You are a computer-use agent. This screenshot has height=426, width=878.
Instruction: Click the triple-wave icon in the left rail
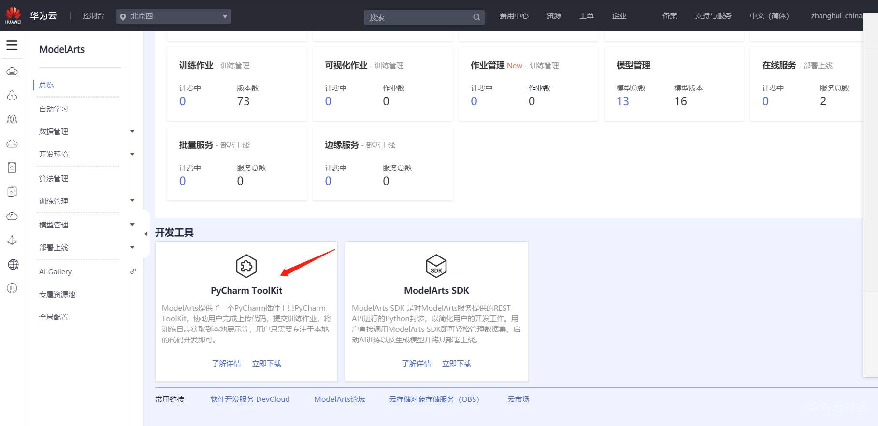(x=12, y=119)
